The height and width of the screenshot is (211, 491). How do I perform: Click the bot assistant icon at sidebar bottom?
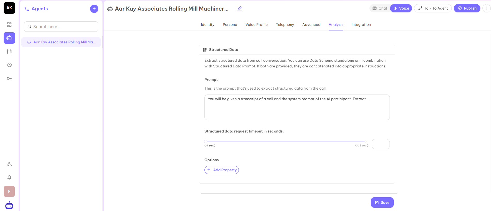(x=9, y=206)
